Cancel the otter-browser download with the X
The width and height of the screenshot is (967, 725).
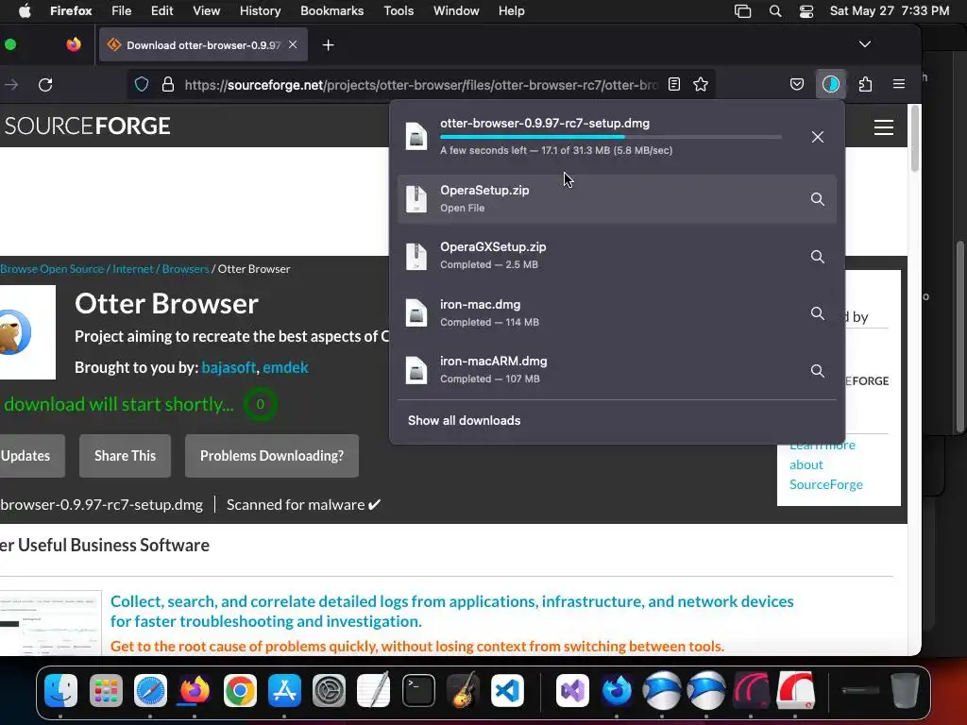817,137
